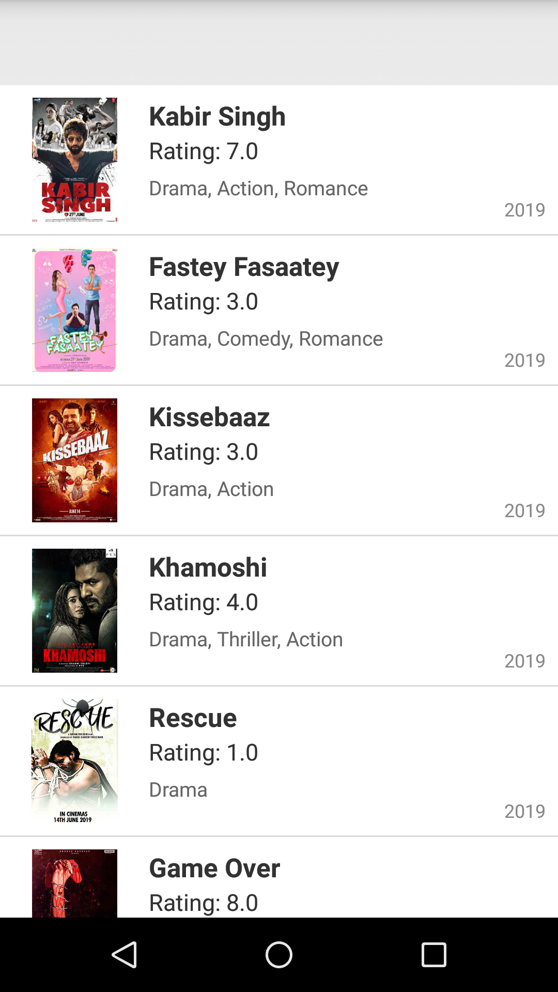Tap the Rescue movie title
The width and height of the screenshot is (558, 992).
point(193,718)
